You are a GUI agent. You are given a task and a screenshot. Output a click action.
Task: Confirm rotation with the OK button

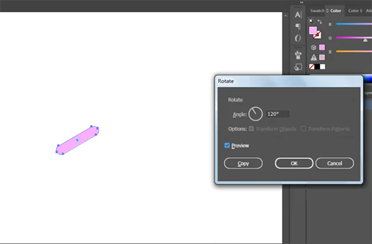coord(294,163)
